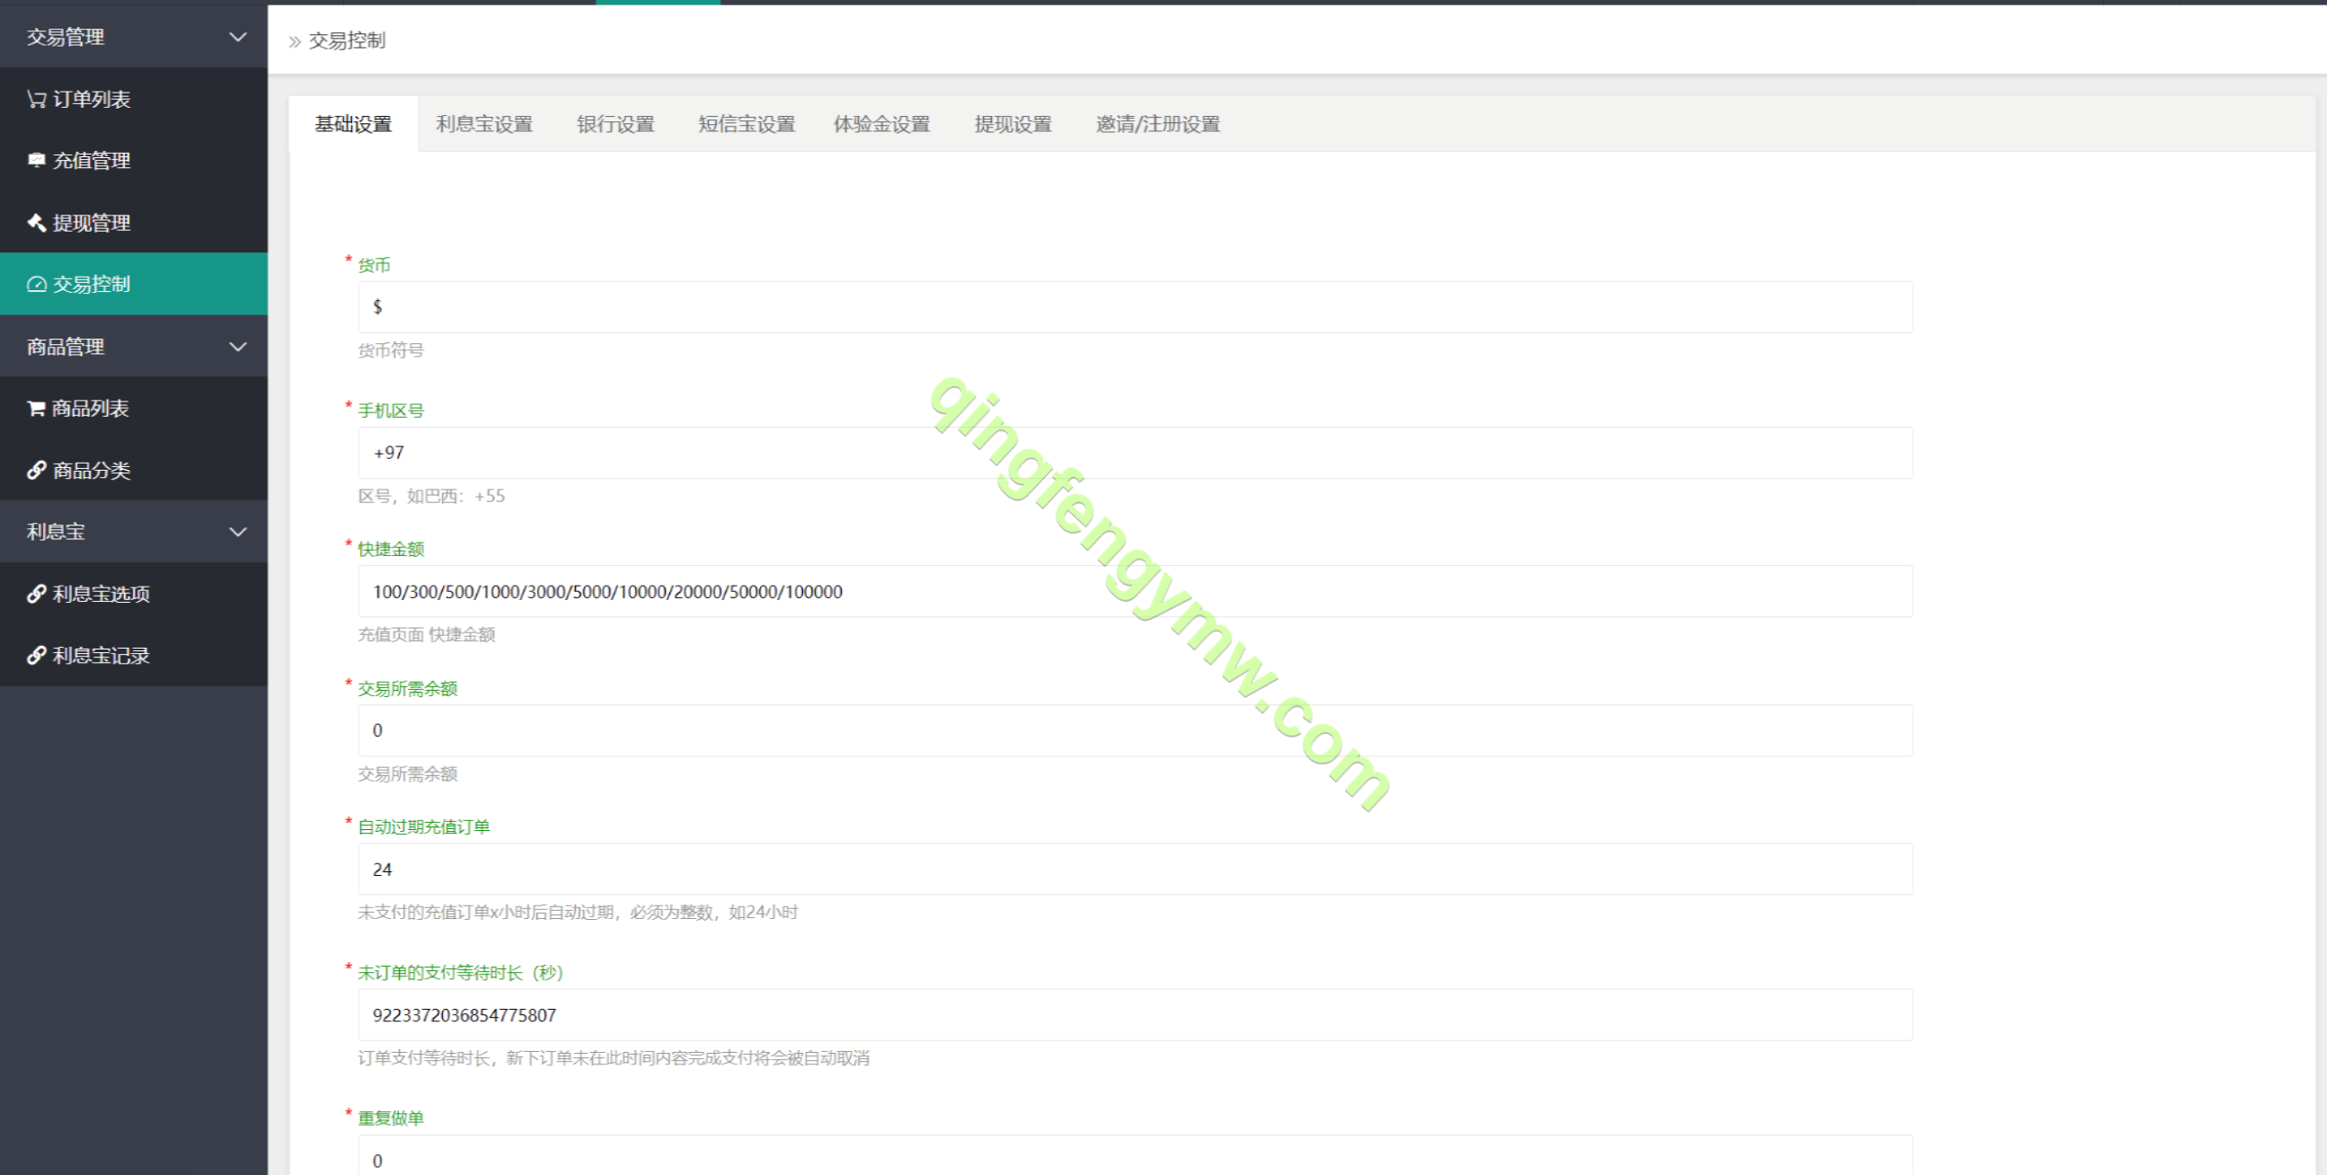Open 利息宝选项 sidebar entry
The width and height of the screenshot is (2327, 1175).
click(x=134, y=594)
